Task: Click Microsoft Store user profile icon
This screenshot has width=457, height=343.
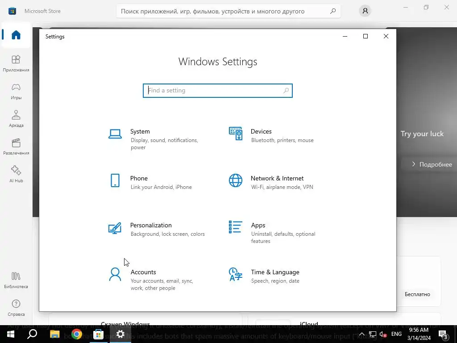Action: pos(365,11)
